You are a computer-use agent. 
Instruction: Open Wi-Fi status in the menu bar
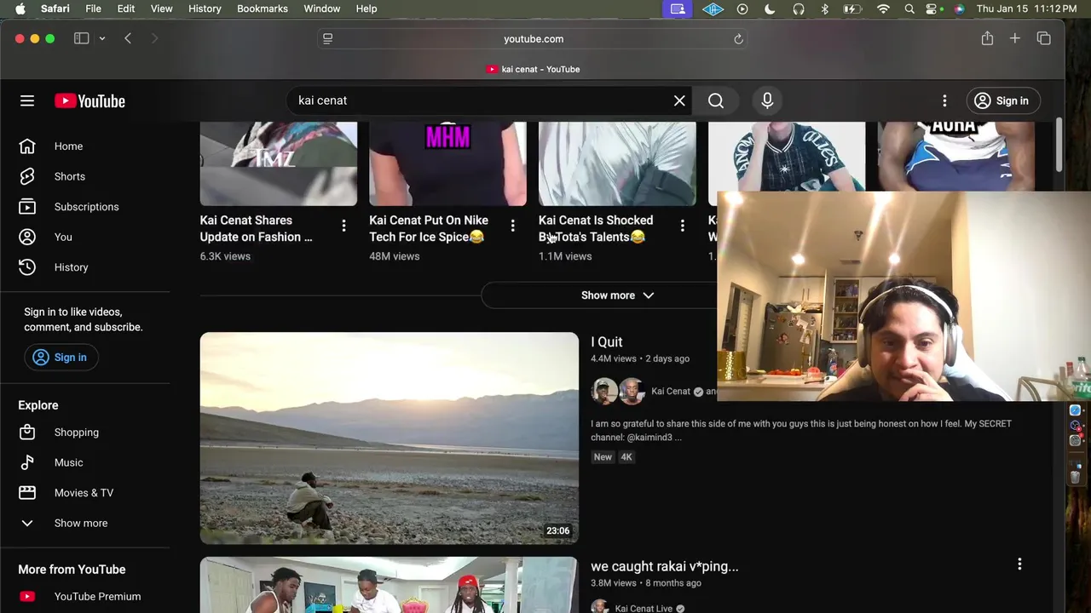point(884,9)
